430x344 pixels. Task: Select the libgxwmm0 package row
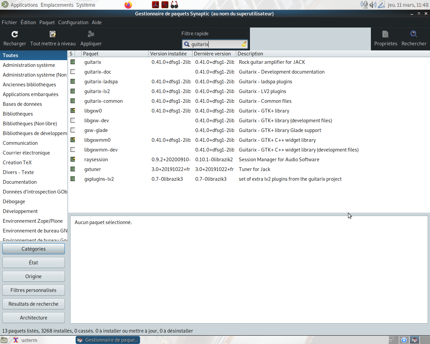249,140
